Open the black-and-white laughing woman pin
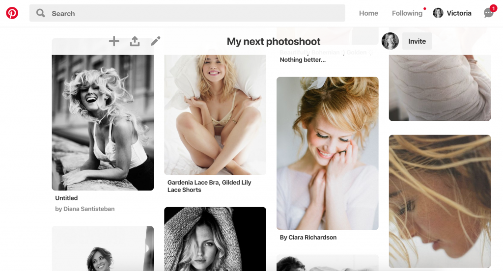This screenshot has height=271, width=503. click(103, 123)
